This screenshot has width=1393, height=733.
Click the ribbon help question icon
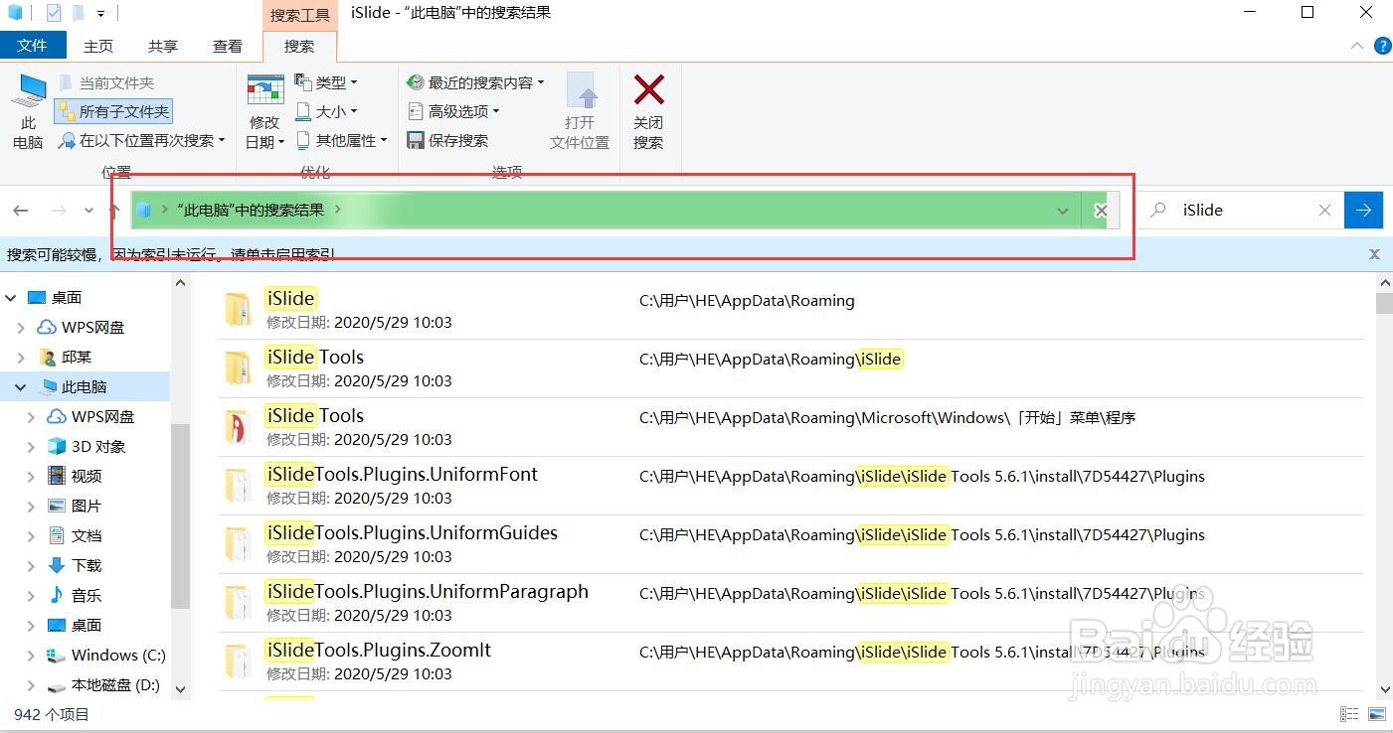(x=1382, y=46)
